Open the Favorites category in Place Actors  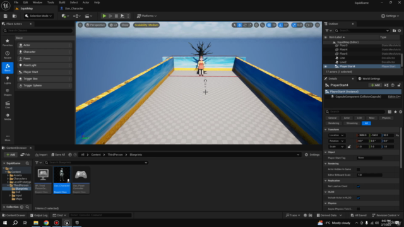click(x=8, y=42)
